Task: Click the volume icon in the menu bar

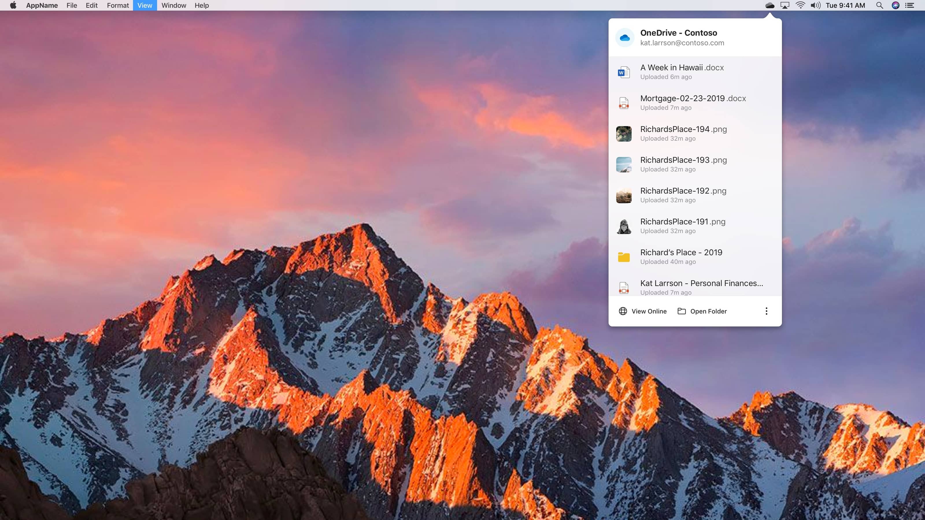Action: [x=815, y=5]
